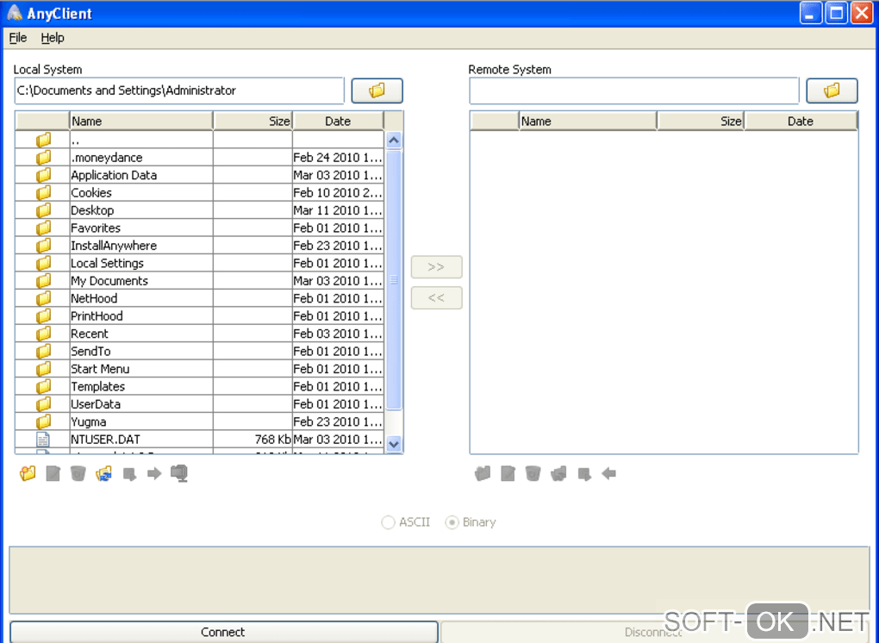
Task: Click the Desktop folder icon
Action: pos(43,210)
